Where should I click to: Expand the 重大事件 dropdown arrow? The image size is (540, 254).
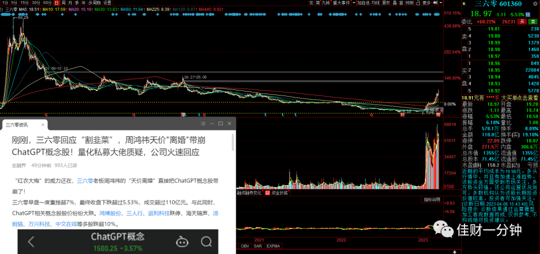click(354, 2)
